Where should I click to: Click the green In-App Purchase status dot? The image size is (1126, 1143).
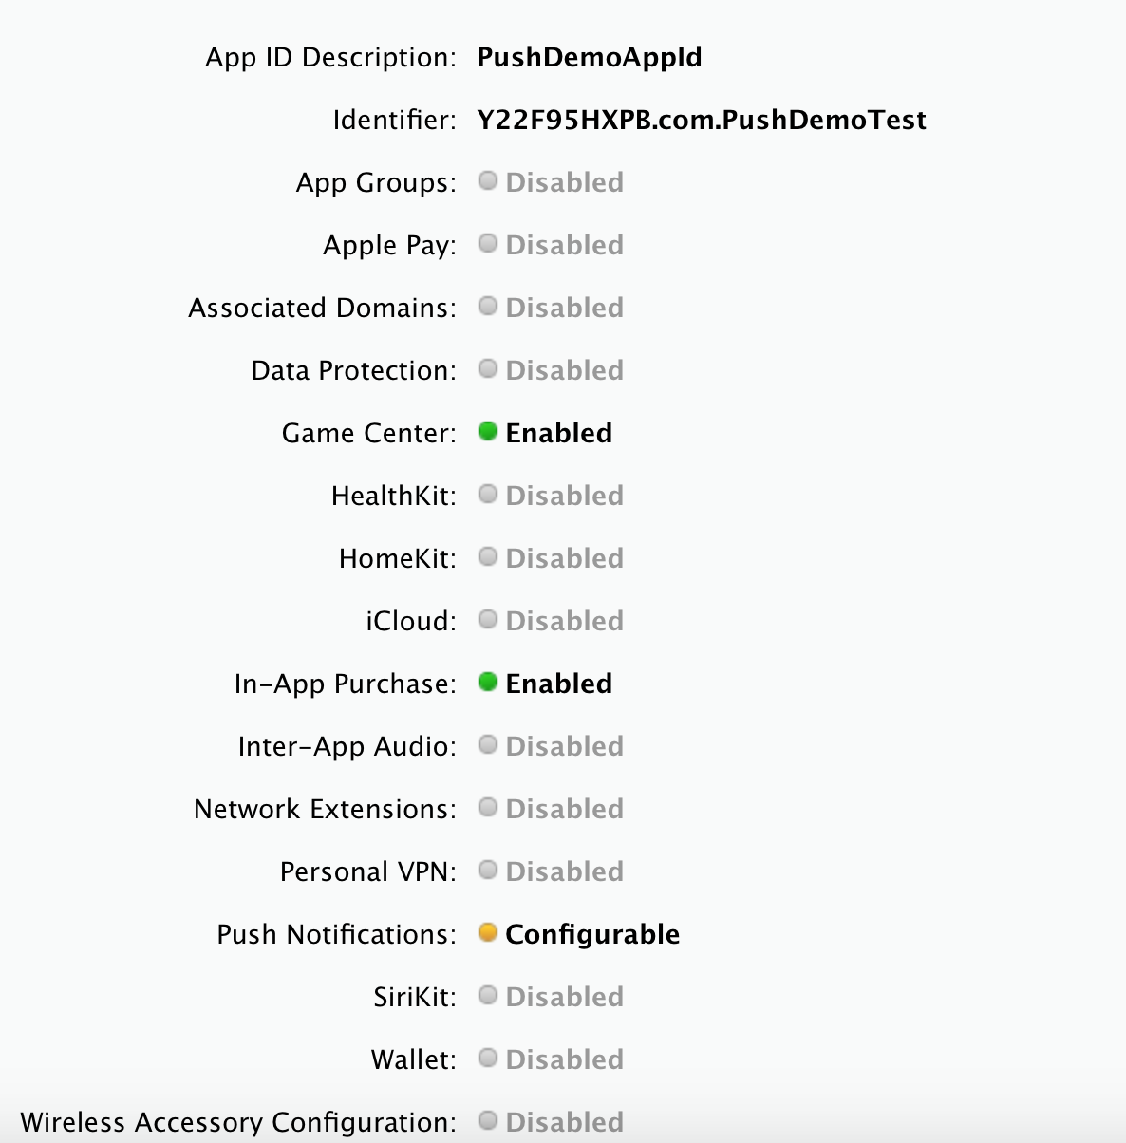(x=488, y=683)
